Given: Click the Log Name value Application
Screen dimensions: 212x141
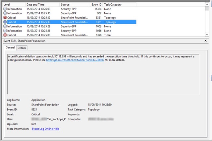Looking at the screenshot, I should pos(38,100).
